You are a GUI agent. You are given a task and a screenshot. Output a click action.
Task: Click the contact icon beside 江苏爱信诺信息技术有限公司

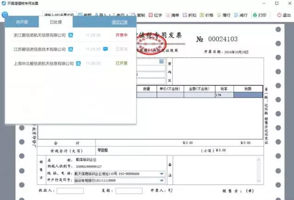coord(71,49)
